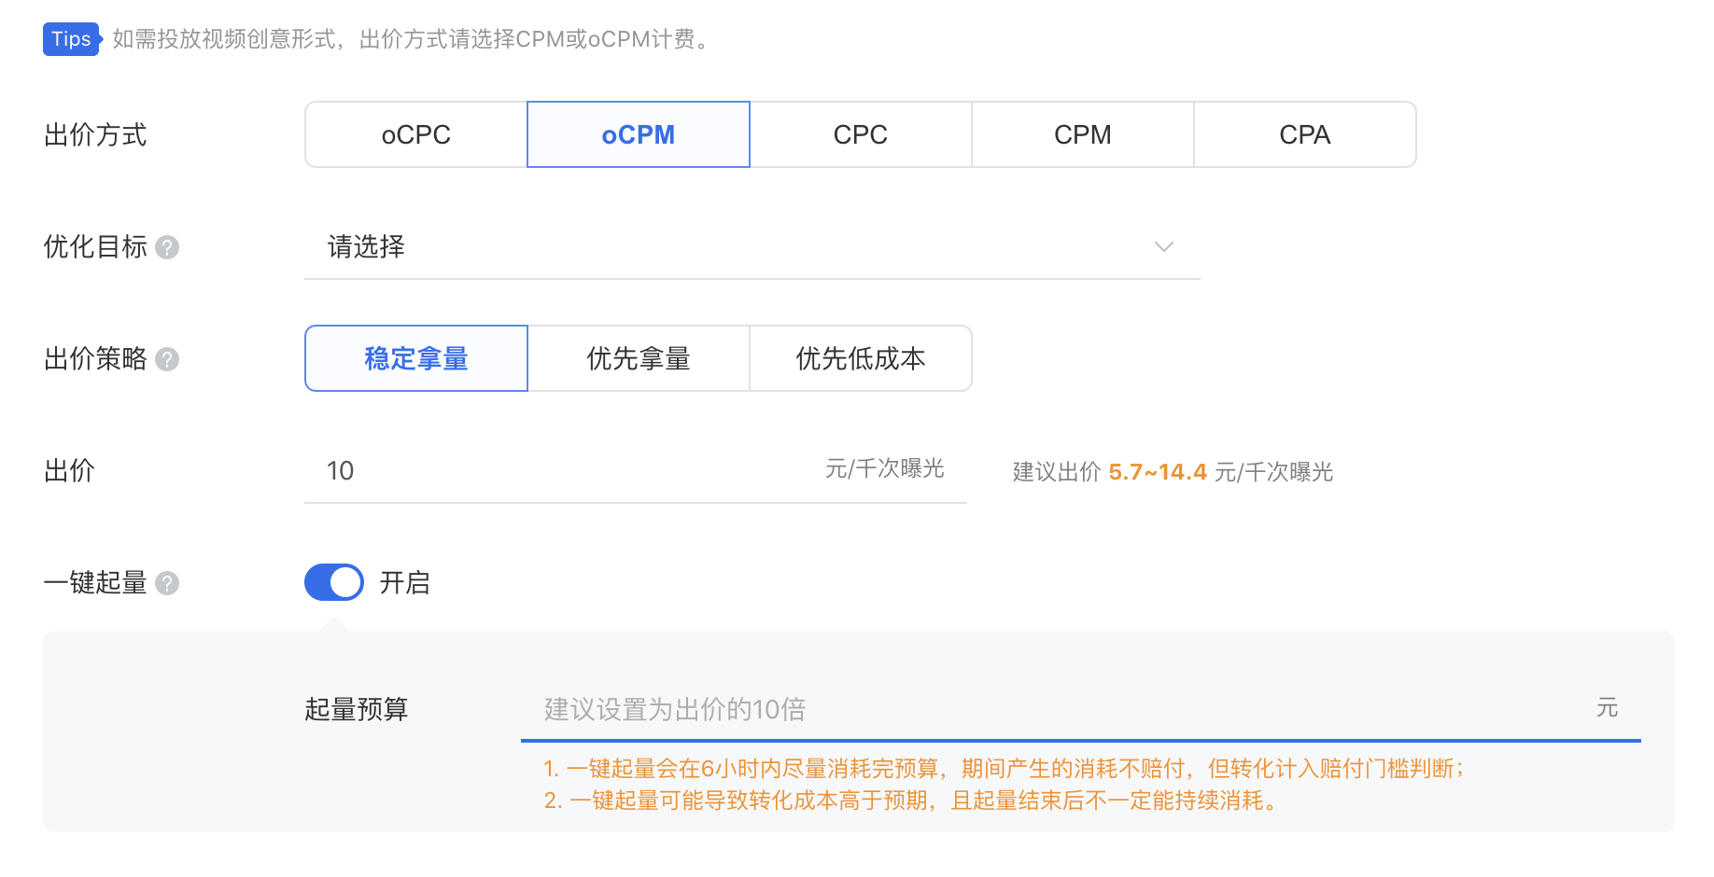Click the 出价策略 question mark help icon
The width and height of the screenshot is (1714, 877).
pyautogui.click(x=167, y=359)
